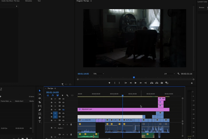Mark In point in Program monitor
The width and height of the screenshot is (208, 139).
click(115, 83)
